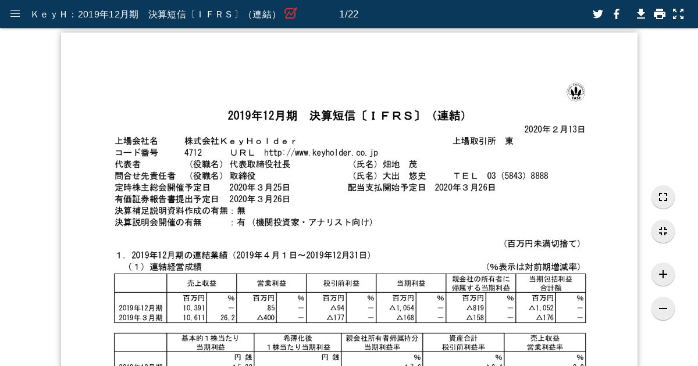Click the note (百万円未満切捨て)

coord(542,244)
